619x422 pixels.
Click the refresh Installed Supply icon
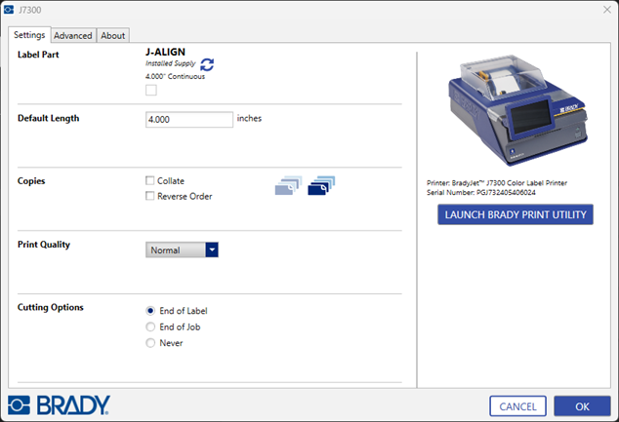[x=207, y=64]
